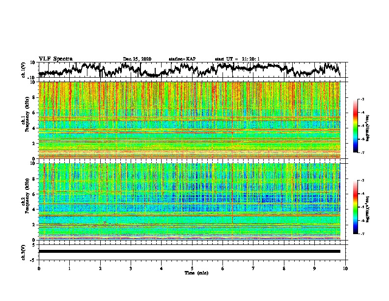Click time axis tick label '4'
This screenshot has height=301, width=389.
[x=162, y=269]
